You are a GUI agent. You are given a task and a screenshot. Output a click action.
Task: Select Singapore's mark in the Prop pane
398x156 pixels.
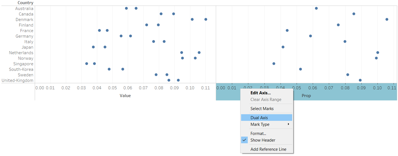coord(274,64)
